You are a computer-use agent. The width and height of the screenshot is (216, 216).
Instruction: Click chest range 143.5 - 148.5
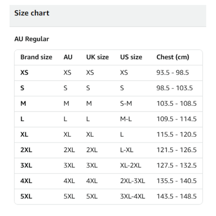(176, 197)
